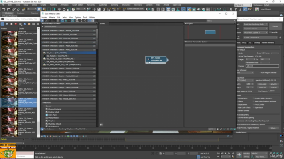Expand Design - Rubber_2020.mat library

43,30
